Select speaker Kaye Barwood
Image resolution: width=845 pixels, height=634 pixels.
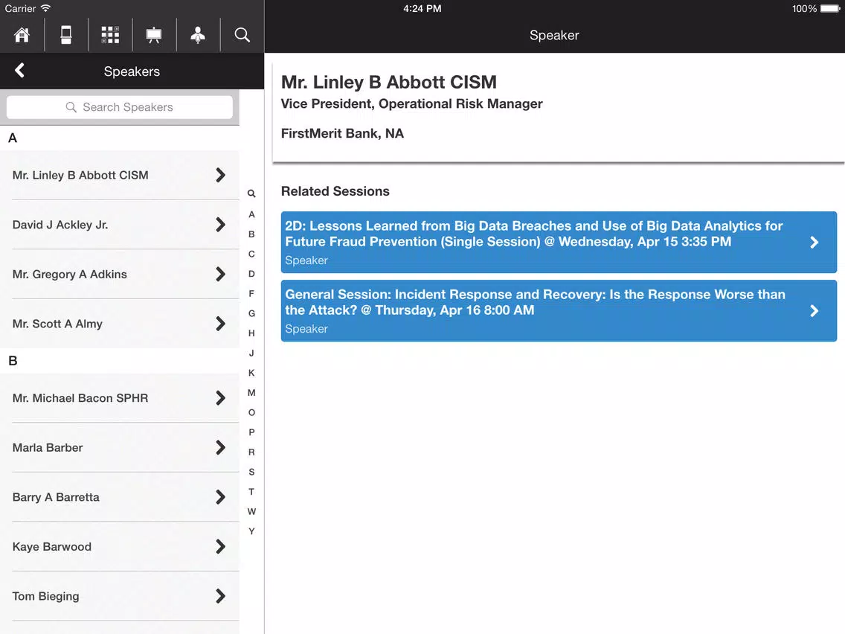coord(120,547)
